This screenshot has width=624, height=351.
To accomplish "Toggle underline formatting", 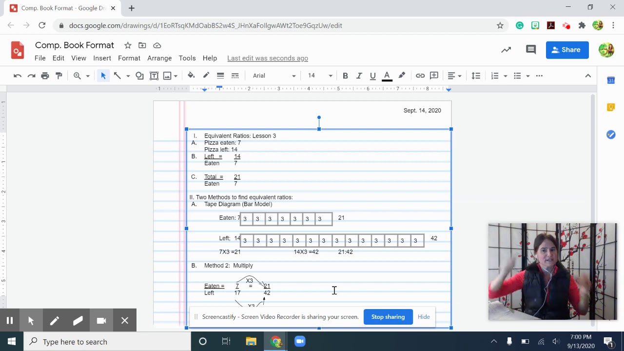I will 373,76.
